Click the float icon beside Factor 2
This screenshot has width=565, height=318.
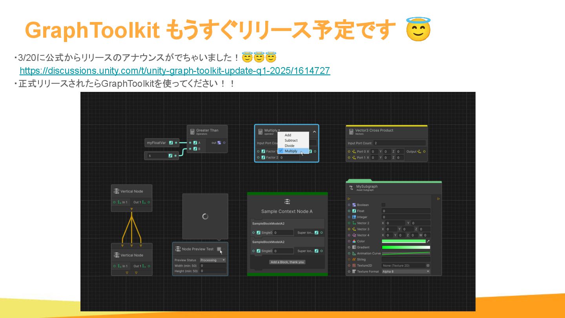tap(263, 157)
